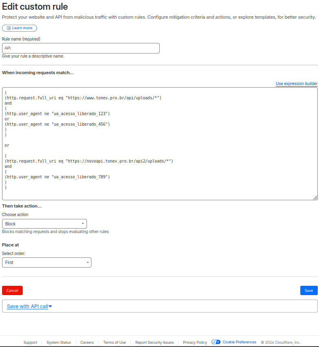The height and width of the screenshot is (347, 319).
Task: Click the Cookie Preferences privacy toggle icon
Action: pos(216,342)
